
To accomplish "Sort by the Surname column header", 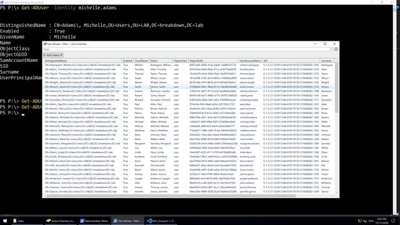I will tap(327, 61).
